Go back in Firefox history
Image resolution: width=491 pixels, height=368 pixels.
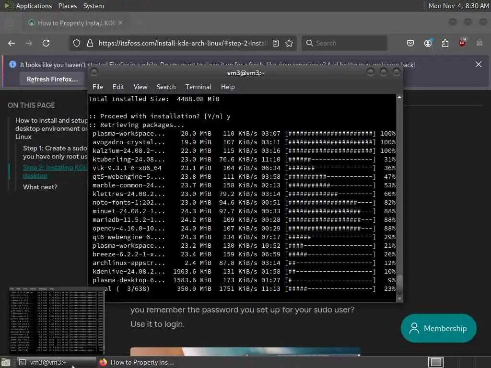(12, 43)
